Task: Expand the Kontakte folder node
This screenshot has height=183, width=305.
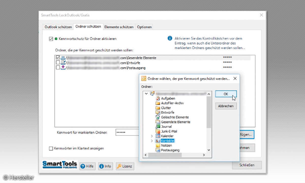Action: [x=152, y=141]
